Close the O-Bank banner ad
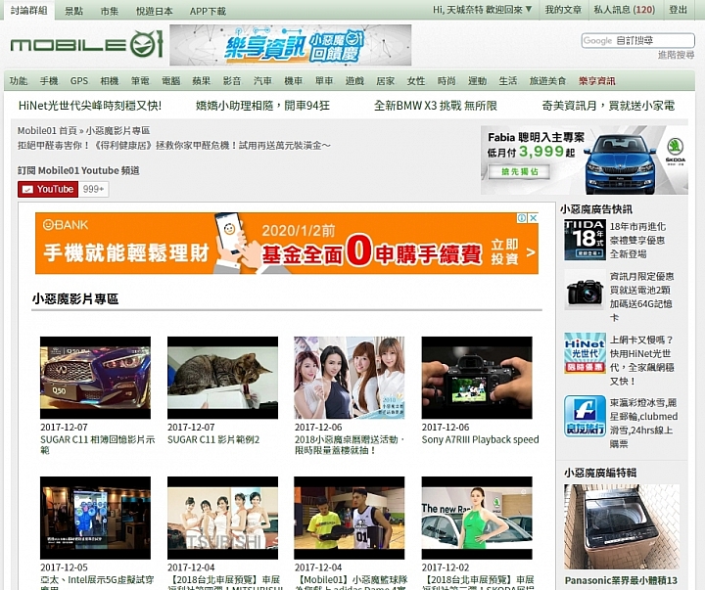705x590 pixels. coord(533,218)
